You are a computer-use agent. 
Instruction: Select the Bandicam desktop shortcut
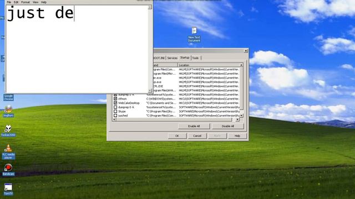point(8,170)
